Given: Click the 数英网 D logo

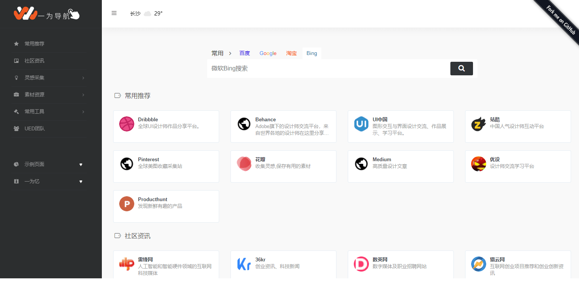Looking at the screenshot, I should pos(361,264).
